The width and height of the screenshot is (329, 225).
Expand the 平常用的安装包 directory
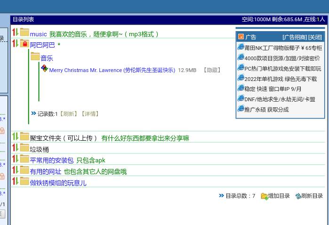(x=52, y=160)
